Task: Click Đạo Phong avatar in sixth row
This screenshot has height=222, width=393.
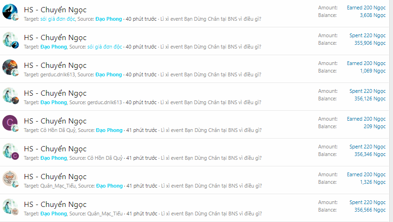Action: 10,150
